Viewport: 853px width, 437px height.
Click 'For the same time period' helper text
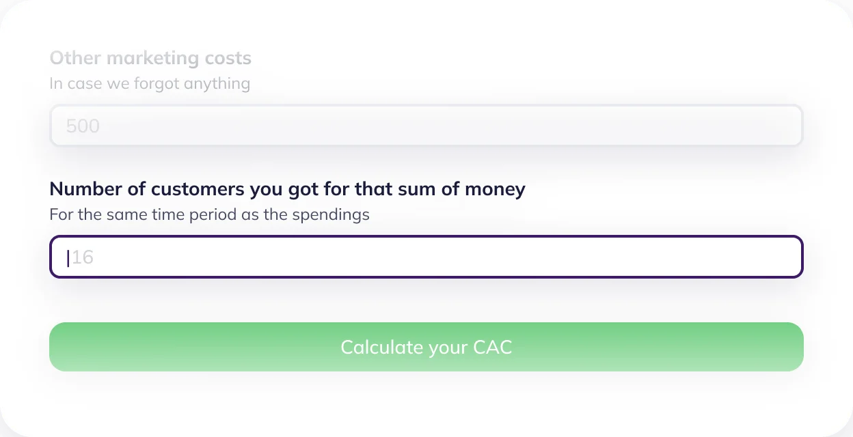coord(209,214)
